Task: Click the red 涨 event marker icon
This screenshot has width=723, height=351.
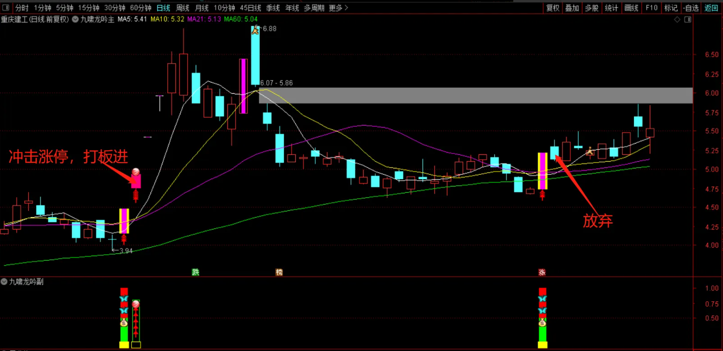Action: 542,272
